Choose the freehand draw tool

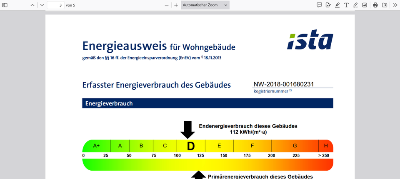coord(355,5)
